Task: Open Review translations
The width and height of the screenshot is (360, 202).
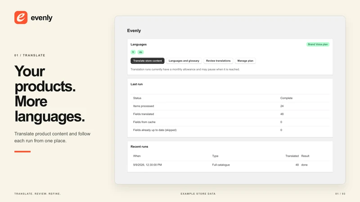Action: click(218, 61)
